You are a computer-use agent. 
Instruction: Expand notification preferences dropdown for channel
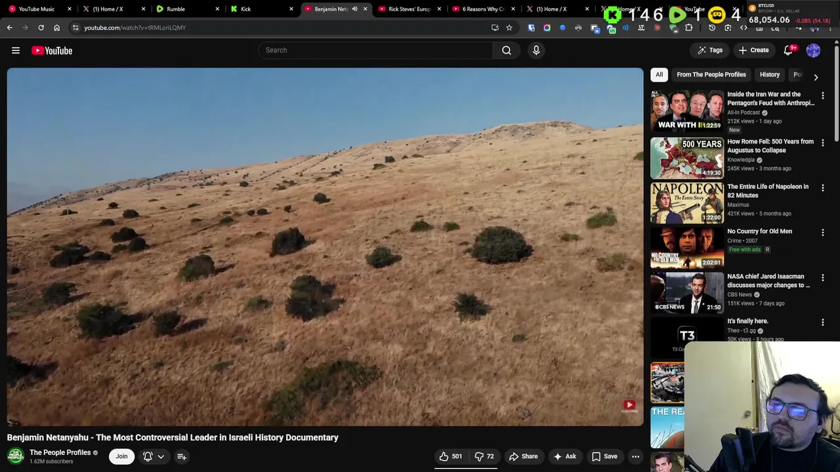point(161,456)
